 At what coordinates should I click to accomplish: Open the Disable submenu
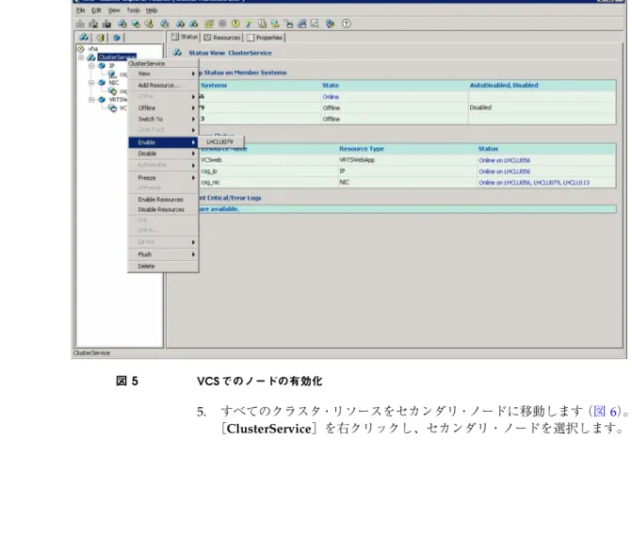point(163,154)
